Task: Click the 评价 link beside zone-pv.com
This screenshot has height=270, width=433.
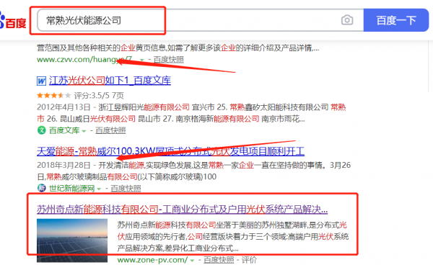Action: [249, 260]
